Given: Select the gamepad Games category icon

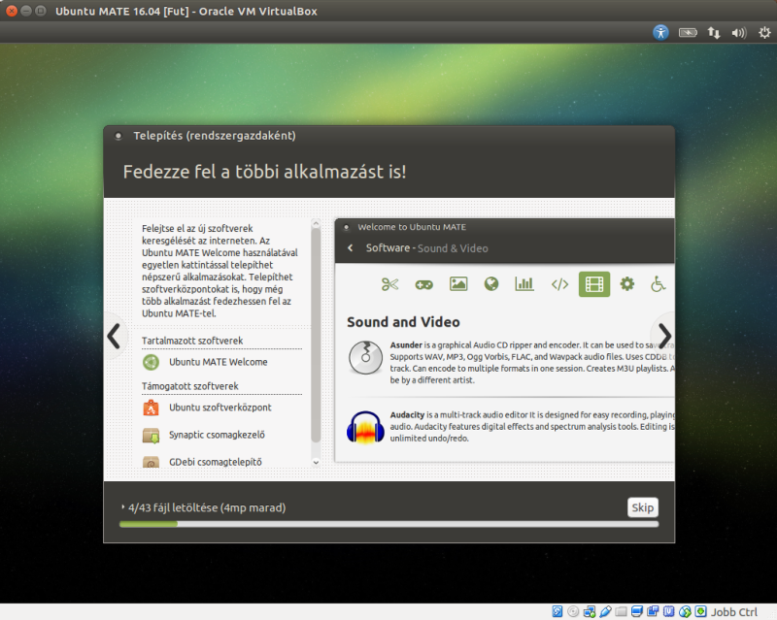Looking at the screenshot, I should point(423,284).
